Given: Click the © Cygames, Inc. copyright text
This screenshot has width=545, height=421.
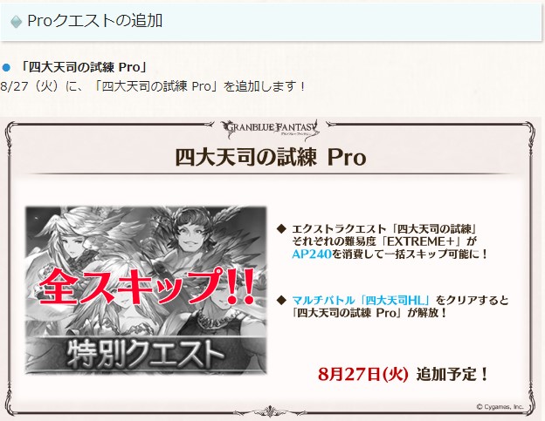Looking at the screenshot, I should coord(500,406).
